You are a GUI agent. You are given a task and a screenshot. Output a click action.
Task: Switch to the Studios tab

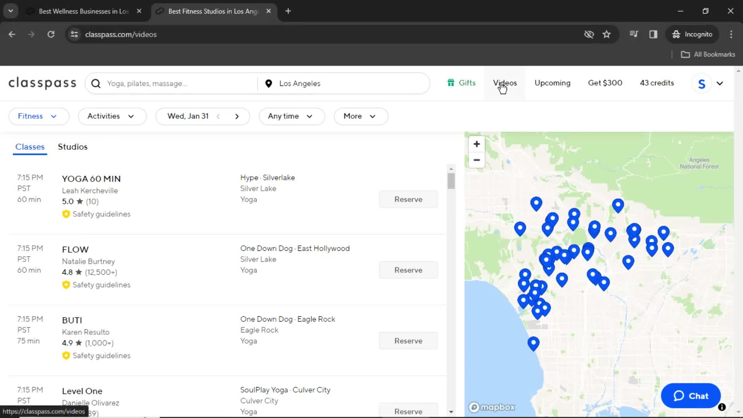tap(73, 147)
